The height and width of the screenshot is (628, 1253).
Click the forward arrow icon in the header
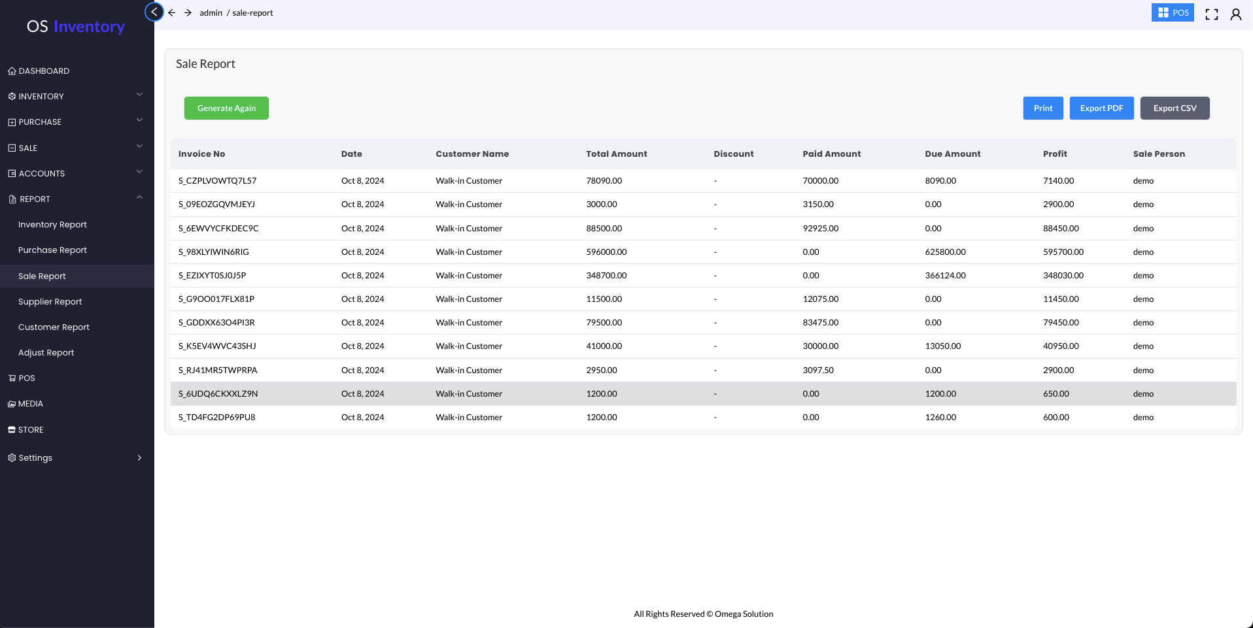188,12
